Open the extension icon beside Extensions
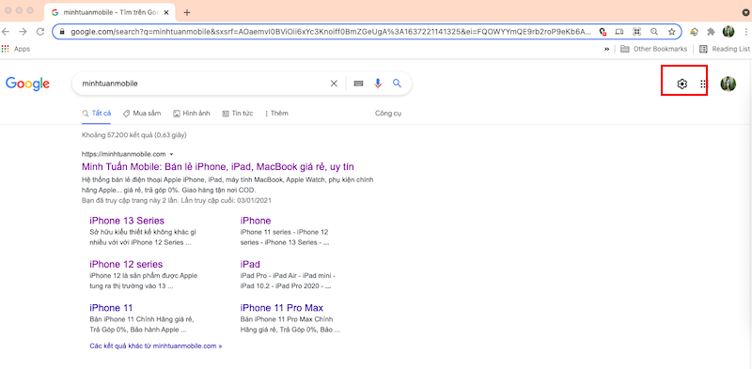Image resolution: width=752 pixels, height=369 pixels. point(694,32)
